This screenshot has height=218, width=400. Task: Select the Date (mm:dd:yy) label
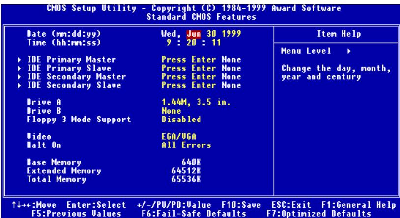pyautogui.click(x=64, y=34)
